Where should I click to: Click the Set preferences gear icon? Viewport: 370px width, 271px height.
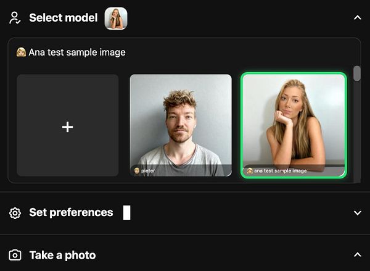click(15, 213)
